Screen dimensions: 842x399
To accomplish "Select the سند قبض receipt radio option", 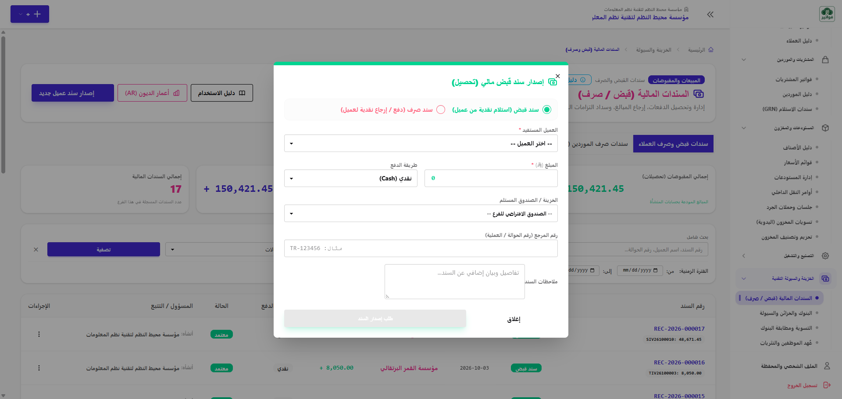I will point(546,109).
